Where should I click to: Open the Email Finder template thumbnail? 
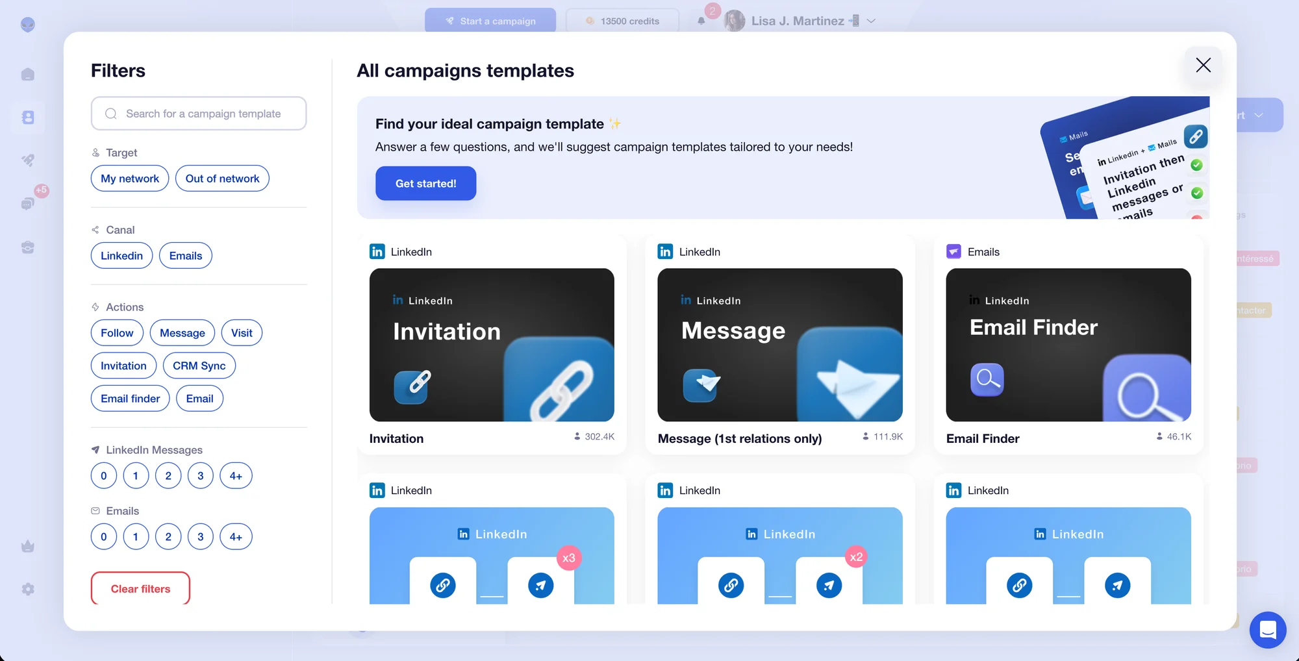[x=1068, y=345]
